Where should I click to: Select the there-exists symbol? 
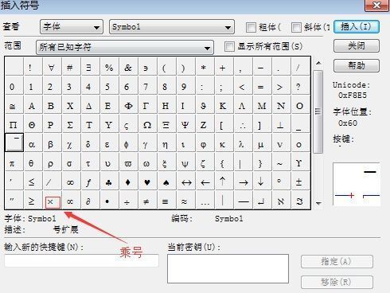(88, 68)
